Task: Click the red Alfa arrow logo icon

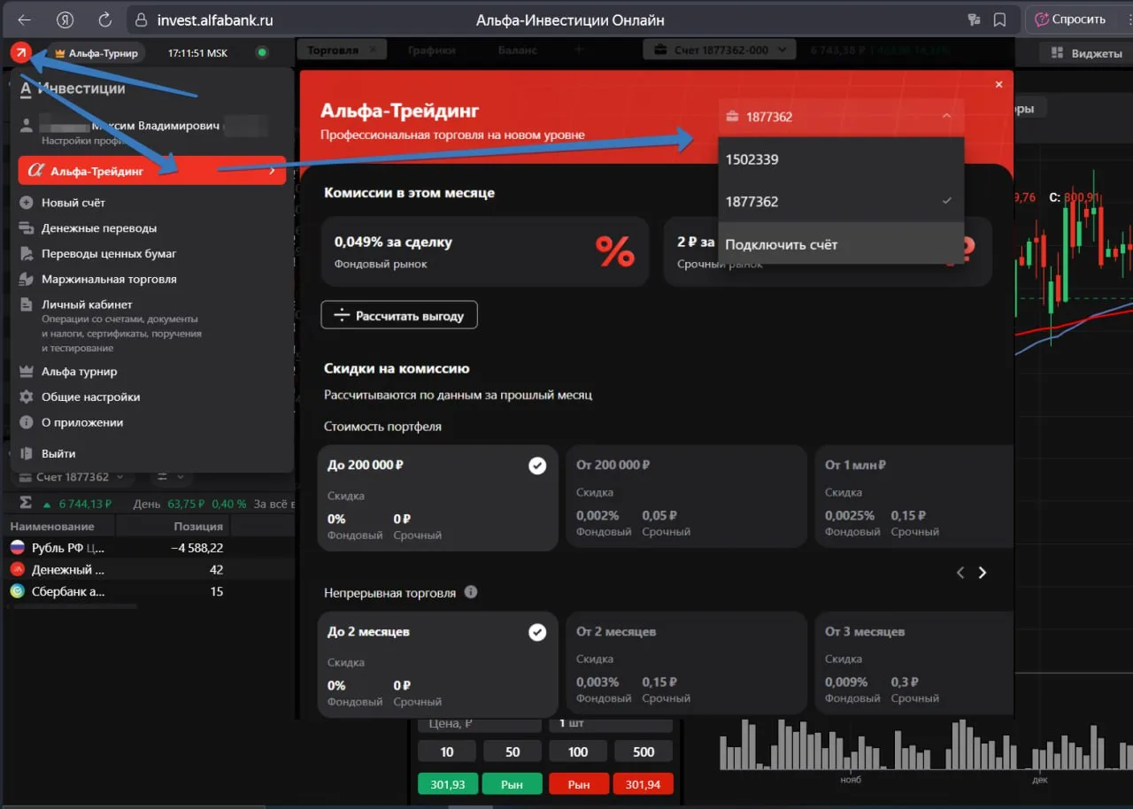Action: click(x=20, y=53)
